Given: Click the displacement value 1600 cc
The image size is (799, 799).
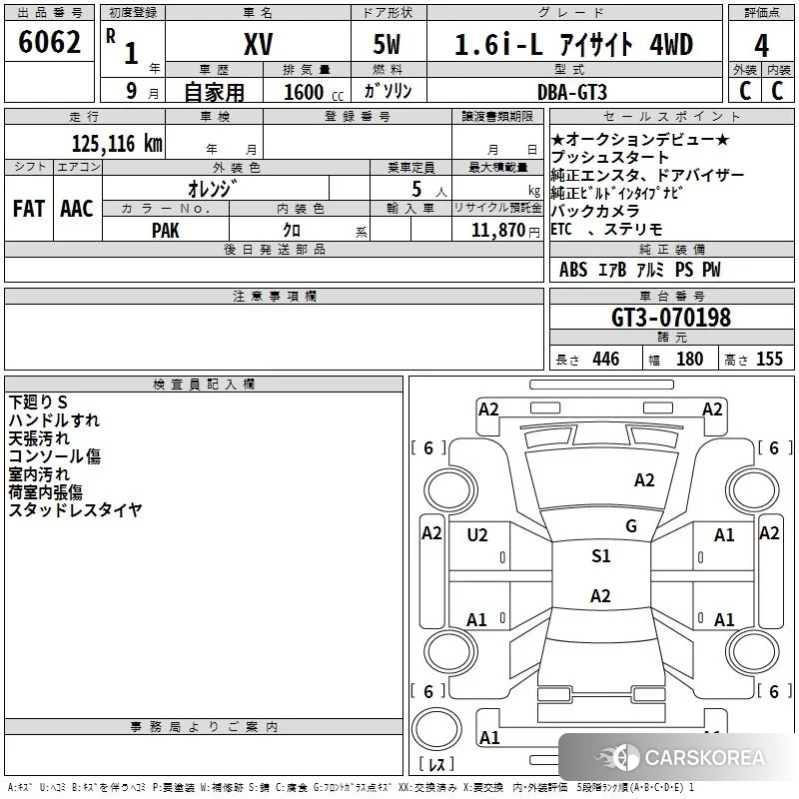Looking at the screenshot, I should click(314, 93).
